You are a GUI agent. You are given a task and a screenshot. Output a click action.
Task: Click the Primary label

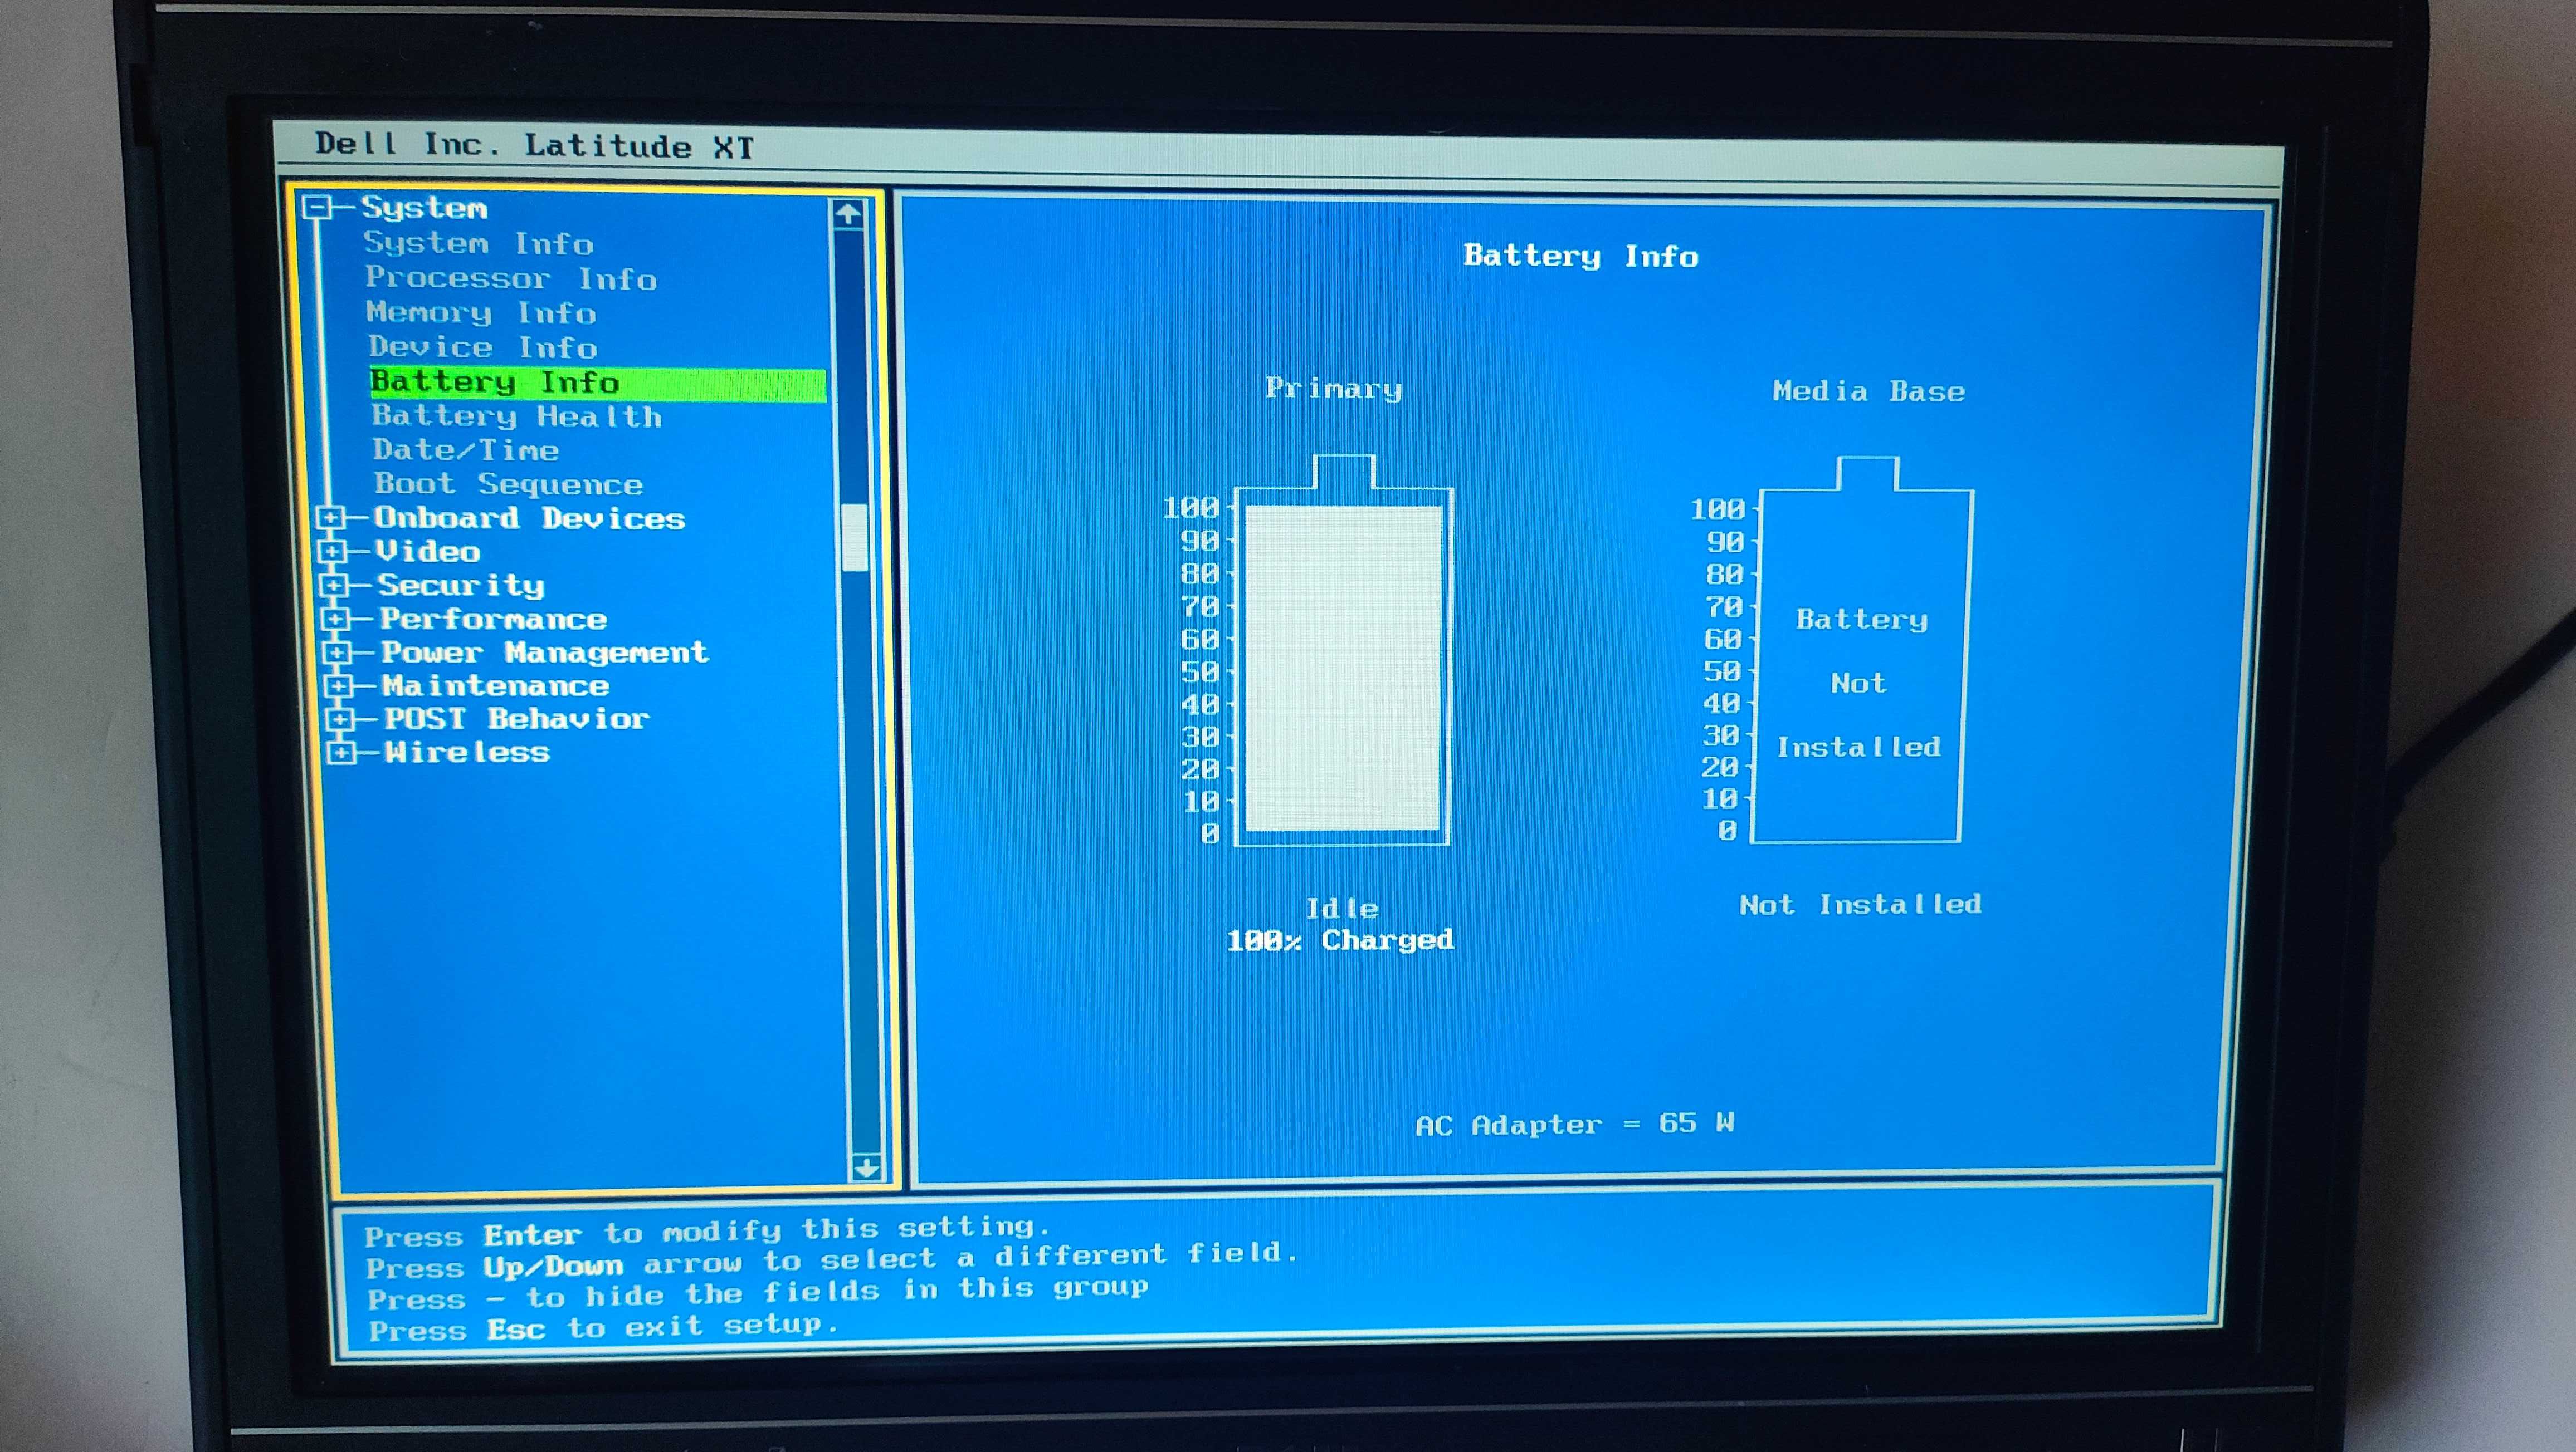click(1333, 387)
